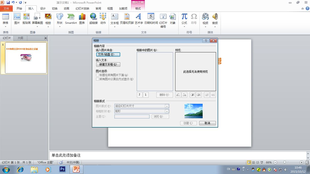Expand the 表格 dropdown arrow
Viewport: 310px width, 174px height.
(6, 27)
